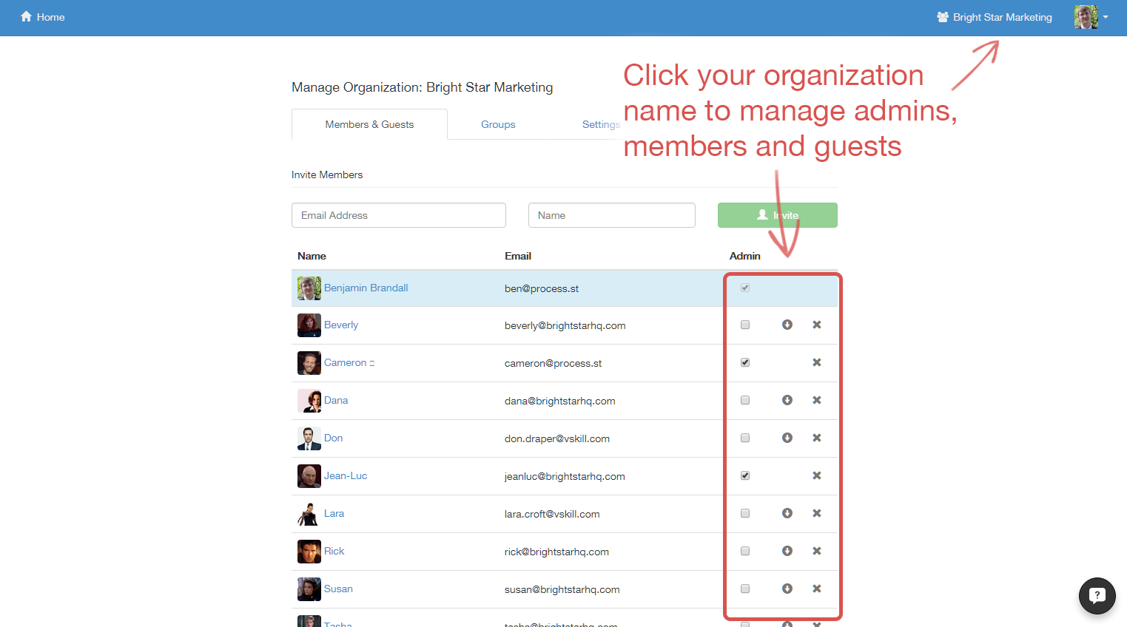Remove Don using the X icon
The image size is (1127, 627).
click(817, 438)
